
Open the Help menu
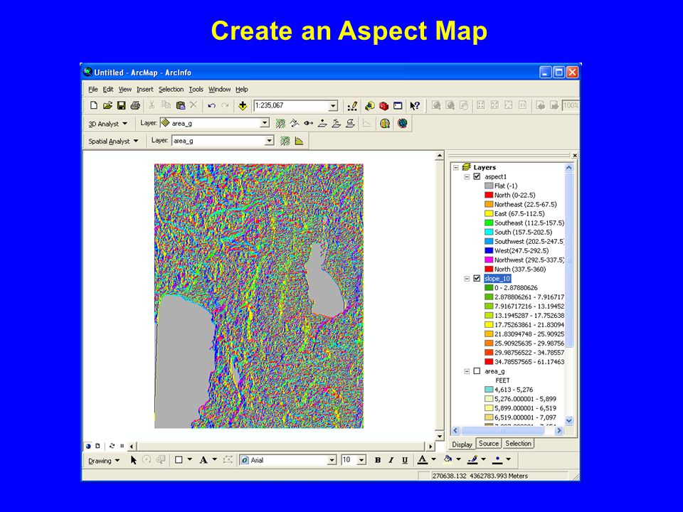coord(242,90)
